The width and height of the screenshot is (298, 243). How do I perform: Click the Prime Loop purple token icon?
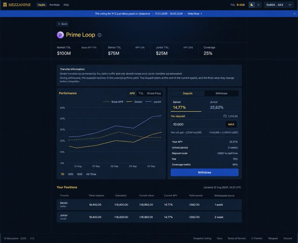60,35
